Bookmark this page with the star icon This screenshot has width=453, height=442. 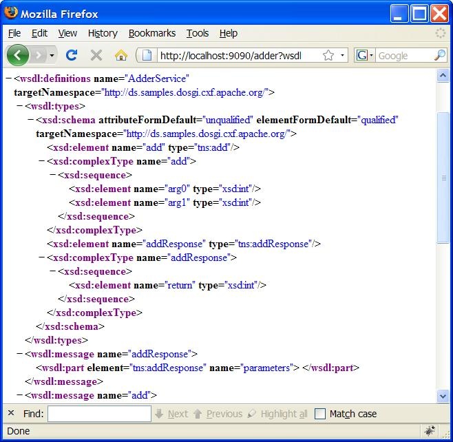328,55
